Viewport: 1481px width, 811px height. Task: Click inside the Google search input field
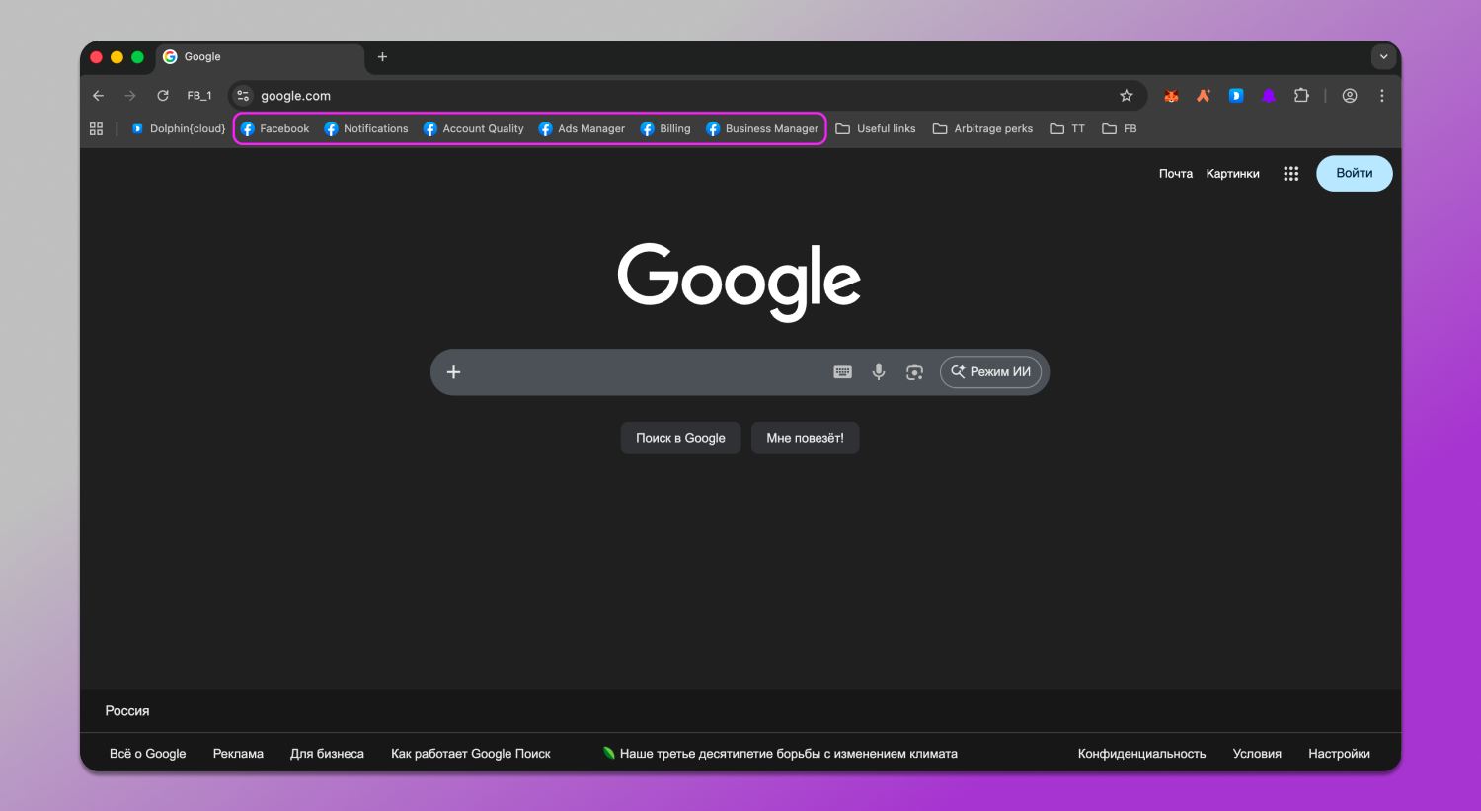coord(642,372)
